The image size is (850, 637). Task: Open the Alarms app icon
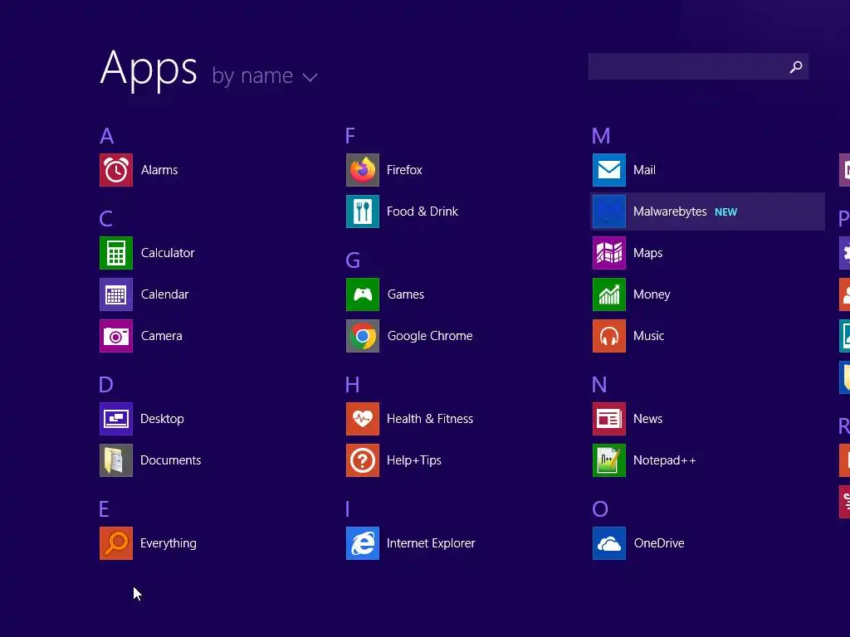click(116, 170)
